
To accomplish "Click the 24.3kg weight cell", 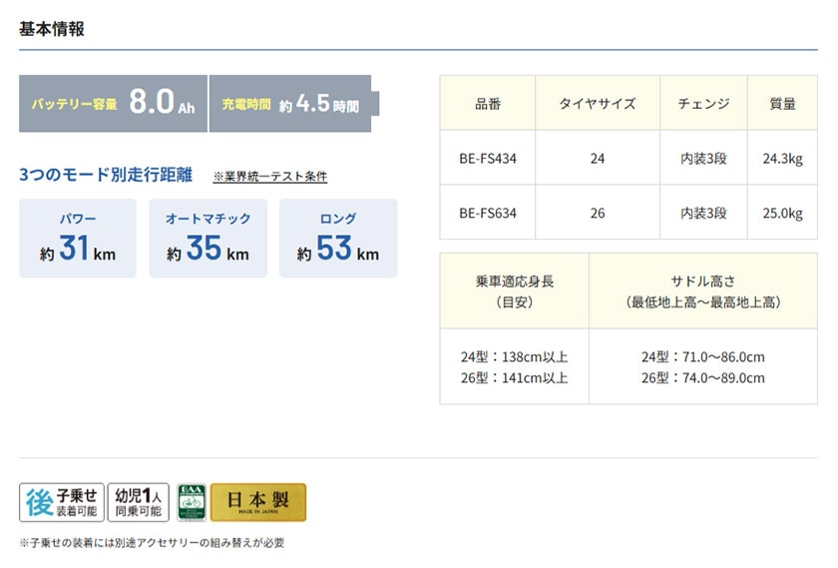I will [x=782, y=159].
